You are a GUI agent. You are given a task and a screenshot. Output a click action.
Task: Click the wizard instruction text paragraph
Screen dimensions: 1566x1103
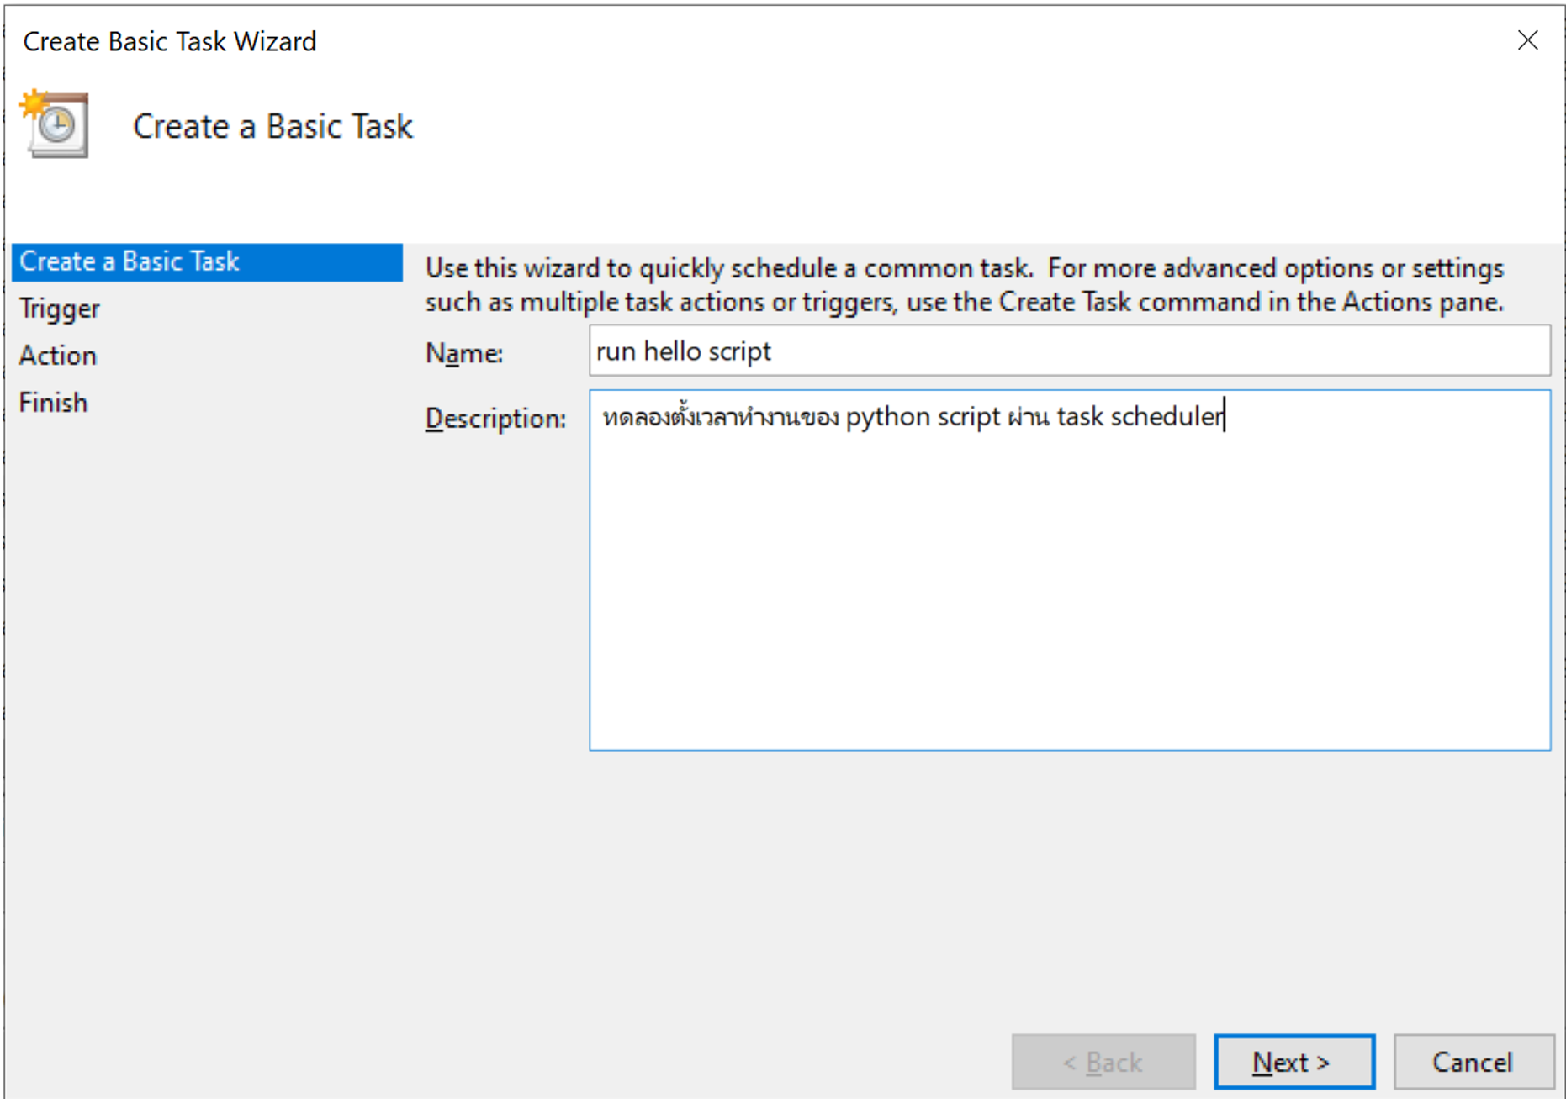[963, 285]
